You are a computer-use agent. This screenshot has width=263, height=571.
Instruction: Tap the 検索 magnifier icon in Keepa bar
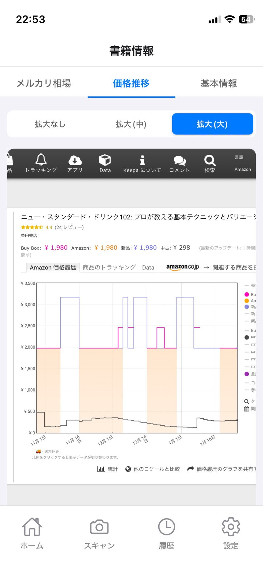(x=210, y=160)
